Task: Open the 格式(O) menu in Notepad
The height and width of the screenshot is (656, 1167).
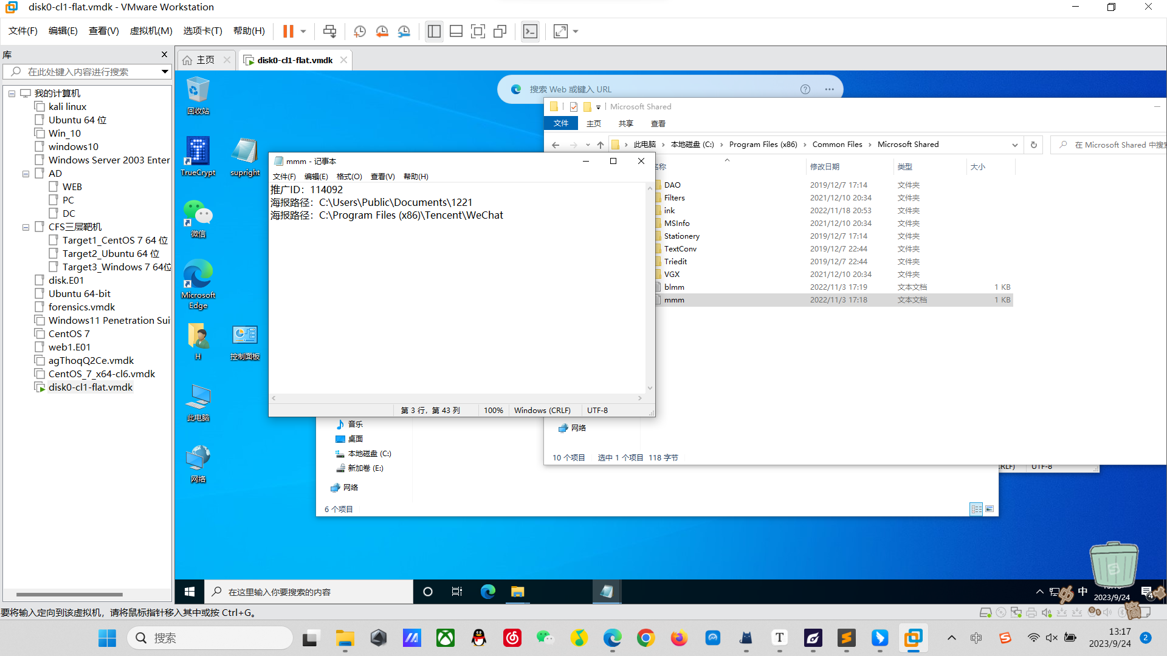Action: coord(349,177)
